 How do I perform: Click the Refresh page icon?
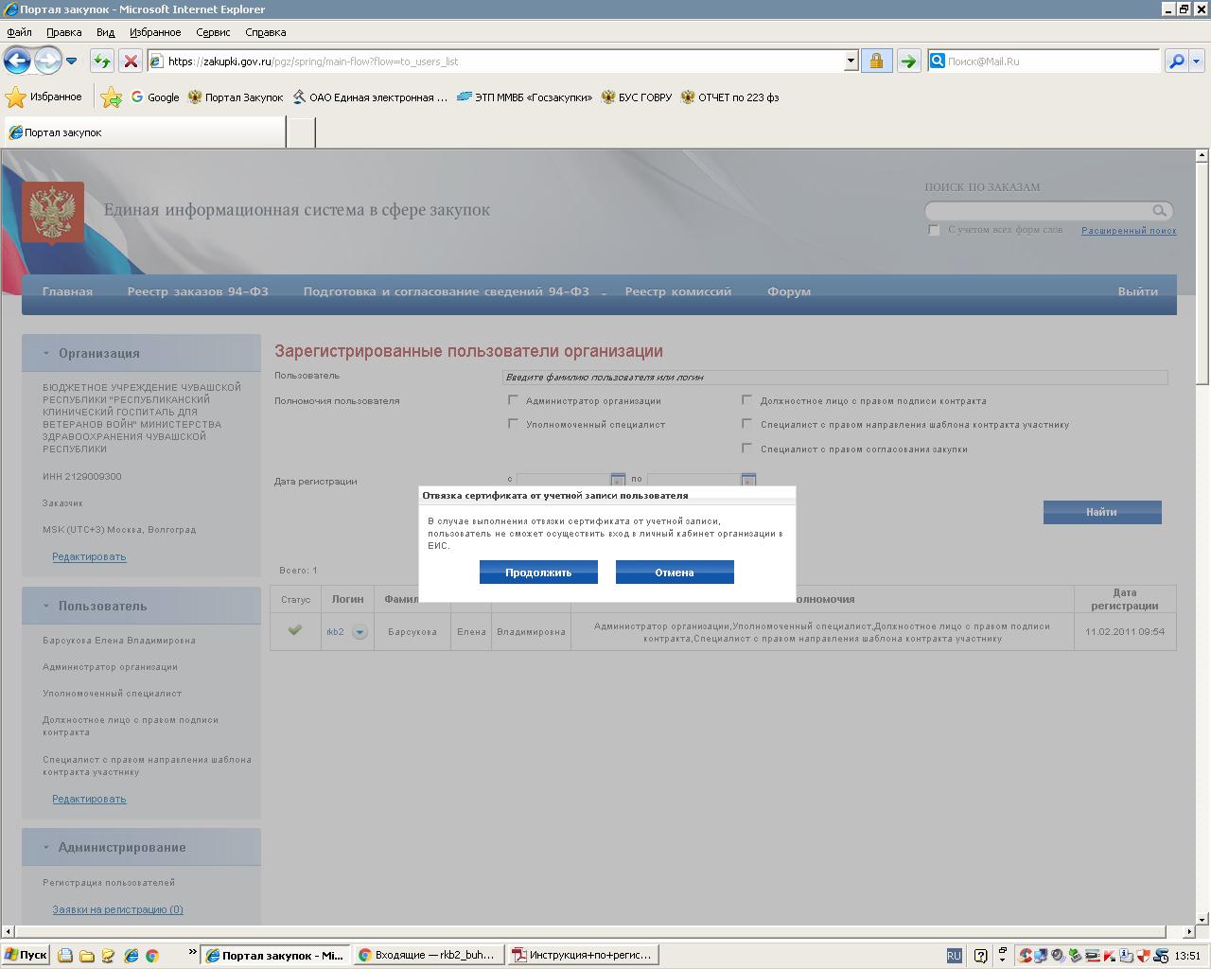101,62
